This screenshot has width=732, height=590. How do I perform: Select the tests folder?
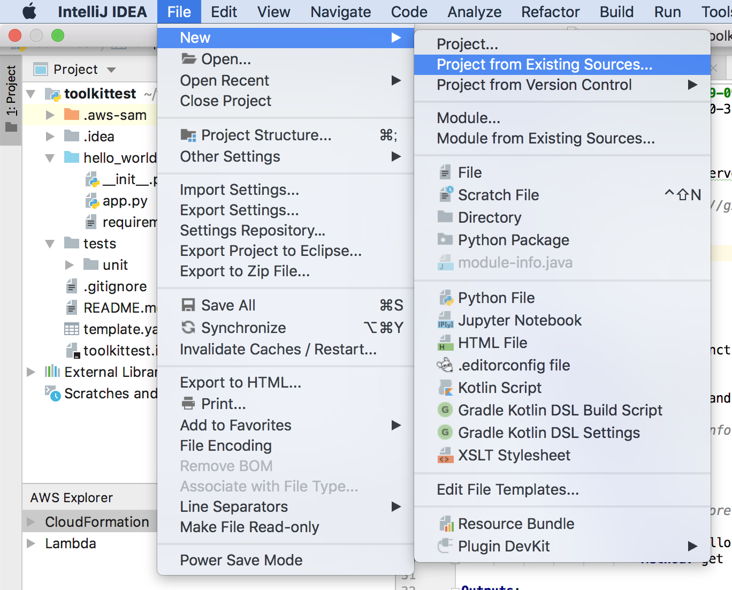pos(100,244)
